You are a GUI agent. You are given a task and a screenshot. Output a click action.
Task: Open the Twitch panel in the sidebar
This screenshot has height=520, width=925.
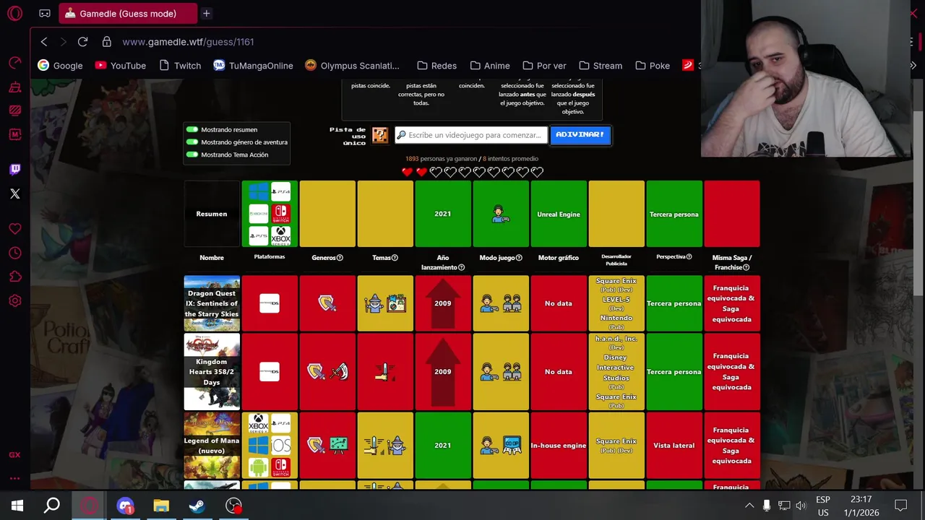tap(14, 170)
